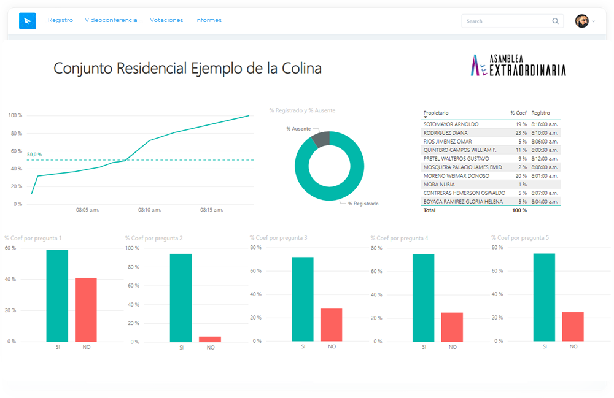
Task: Switch to the Informes tab
Action: coord(208,20)
